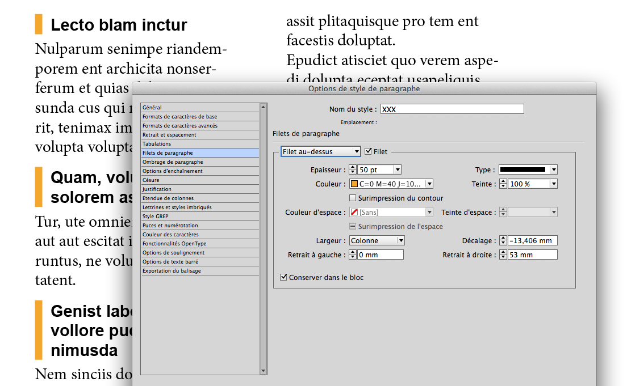627x386 pixels.
Task: Open the Couleur swatch dropdown
Action: coord(429,184)
